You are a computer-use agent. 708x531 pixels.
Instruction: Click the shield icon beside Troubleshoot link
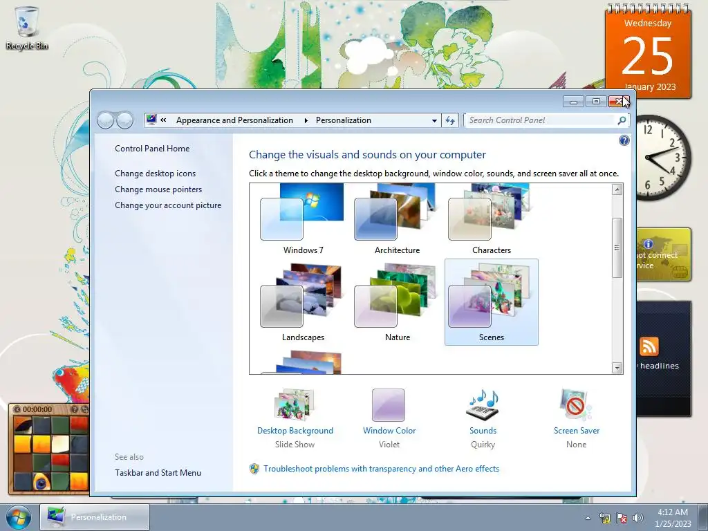(x=254, y=469)
